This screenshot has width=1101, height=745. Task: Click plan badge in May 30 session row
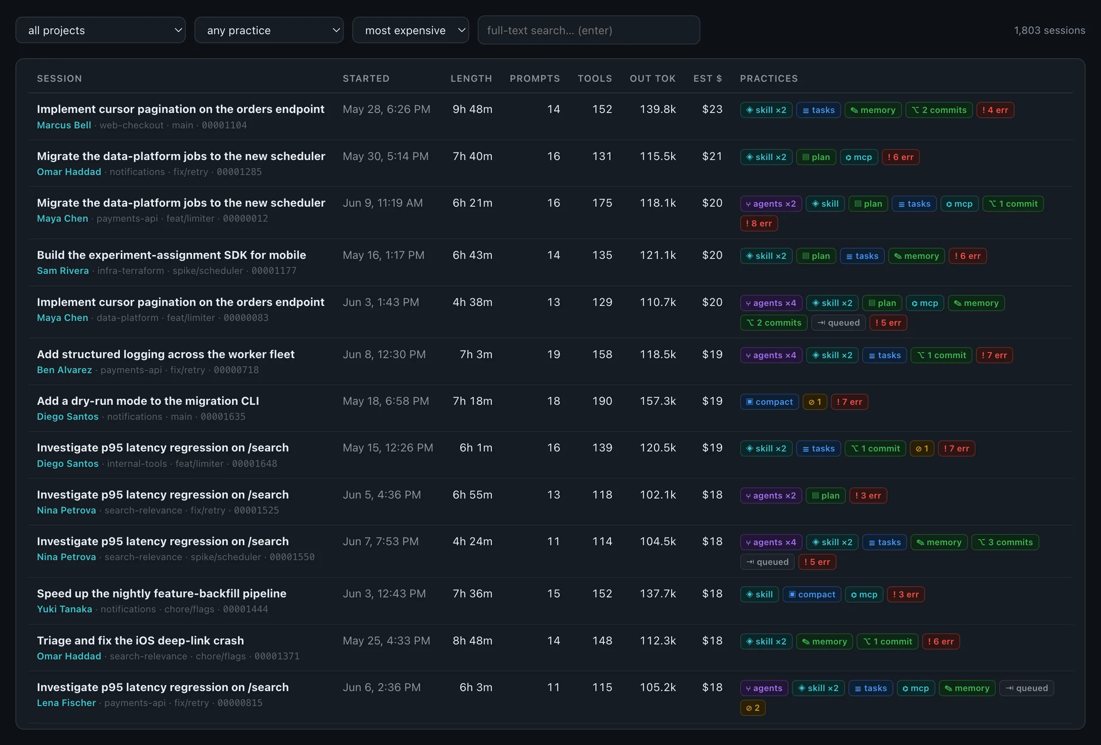tap(816, 157)
